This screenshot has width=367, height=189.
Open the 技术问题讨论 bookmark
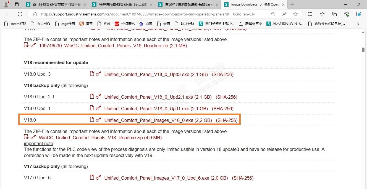(x=285, y=24)
